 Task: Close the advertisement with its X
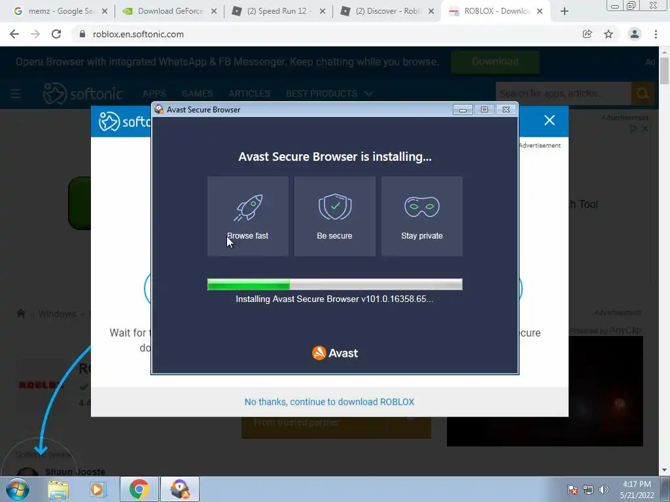tap(644, 128)
